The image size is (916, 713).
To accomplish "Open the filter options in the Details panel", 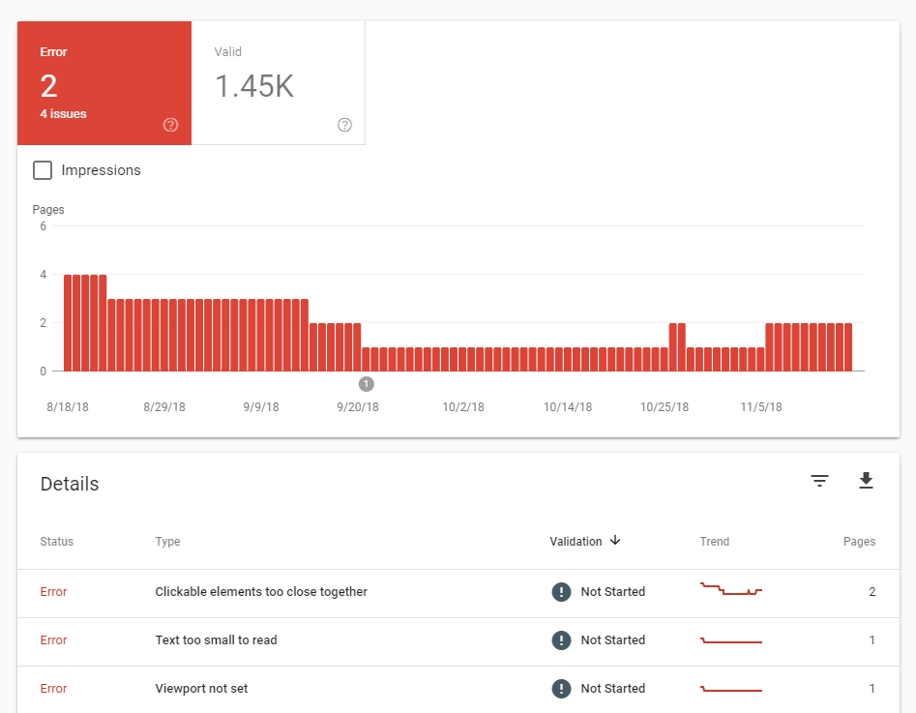I will 819,480.
